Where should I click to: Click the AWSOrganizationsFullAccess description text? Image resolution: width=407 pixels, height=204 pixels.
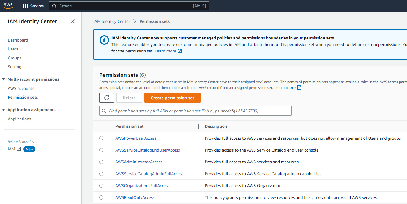tap(244, 186)
